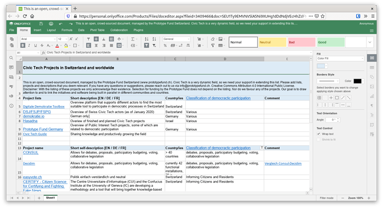Open the File tab
This screenshot has height=208, width=383.
12,30
